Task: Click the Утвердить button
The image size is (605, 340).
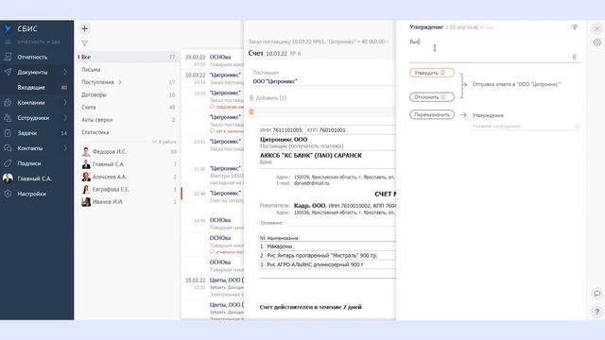Action: pyautogui.click(x=432, y=73)
